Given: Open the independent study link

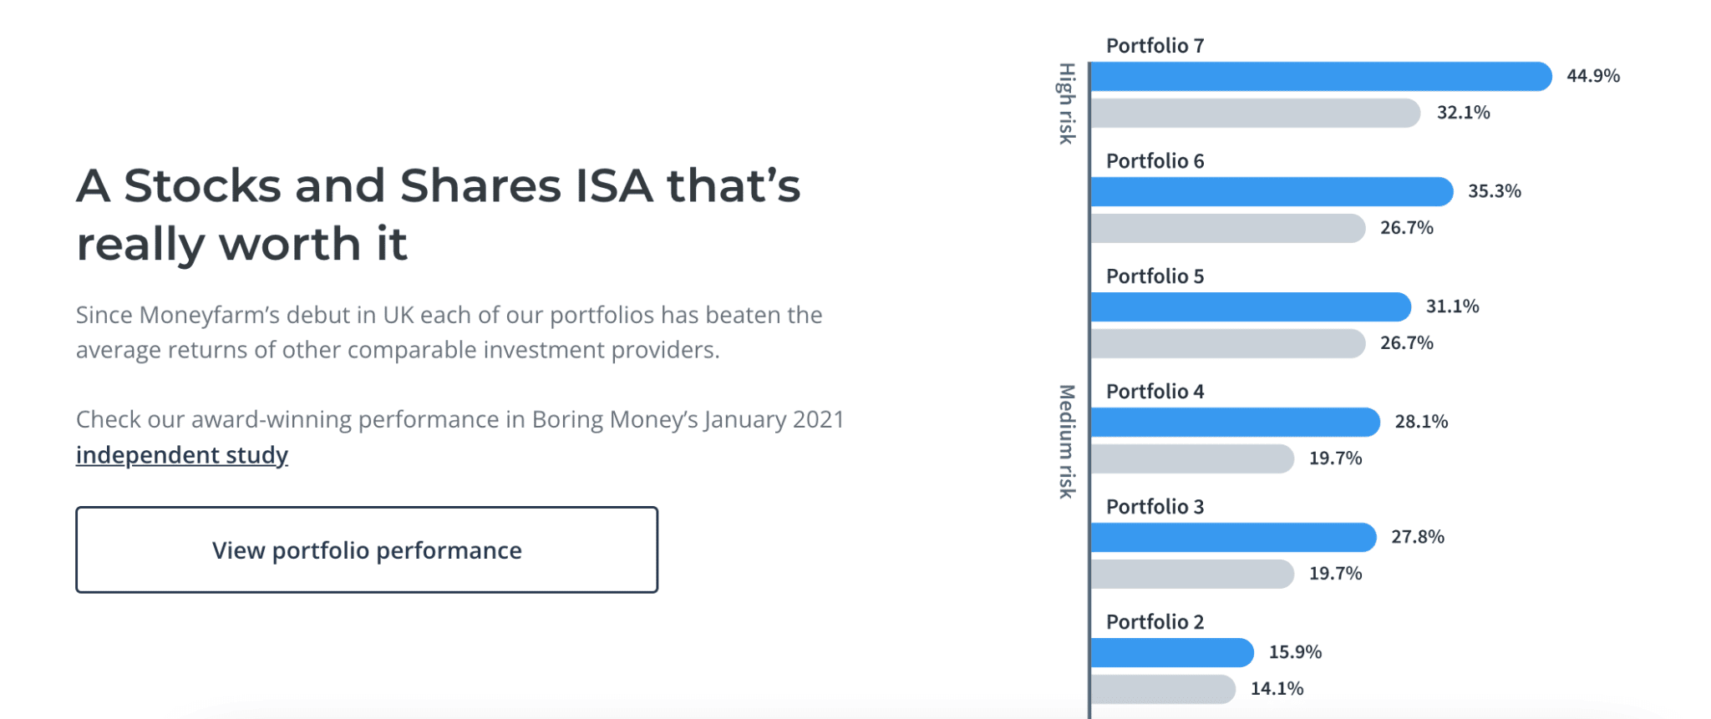Looking at the screenshot, I should (180, 455).
